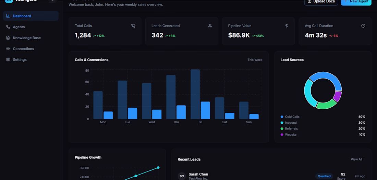
Task: Click the Leads Generated value 342
Action: click(157, 36)
